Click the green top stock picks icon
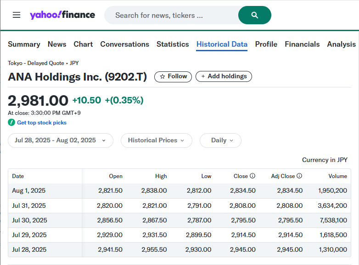 pos(11,123)
